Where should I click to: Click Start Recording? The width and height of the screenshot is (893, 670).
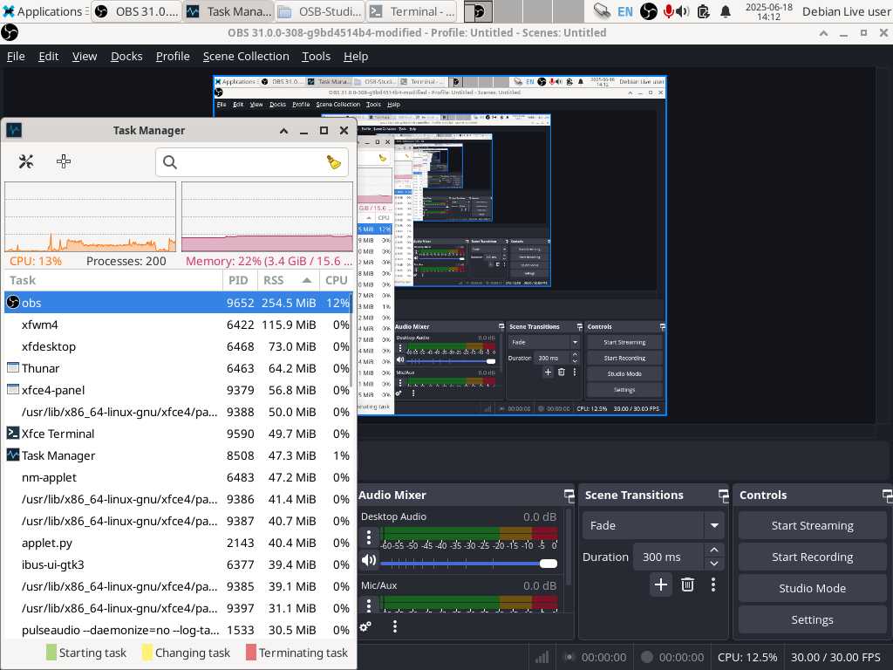(812, 557)
